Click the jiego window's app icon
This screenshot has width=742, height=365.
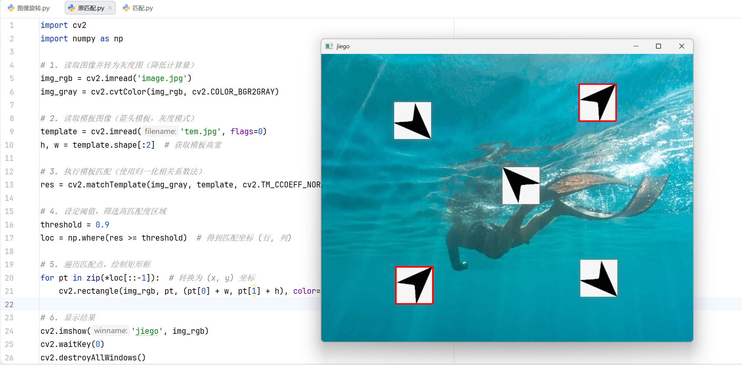tap(329, 46)
